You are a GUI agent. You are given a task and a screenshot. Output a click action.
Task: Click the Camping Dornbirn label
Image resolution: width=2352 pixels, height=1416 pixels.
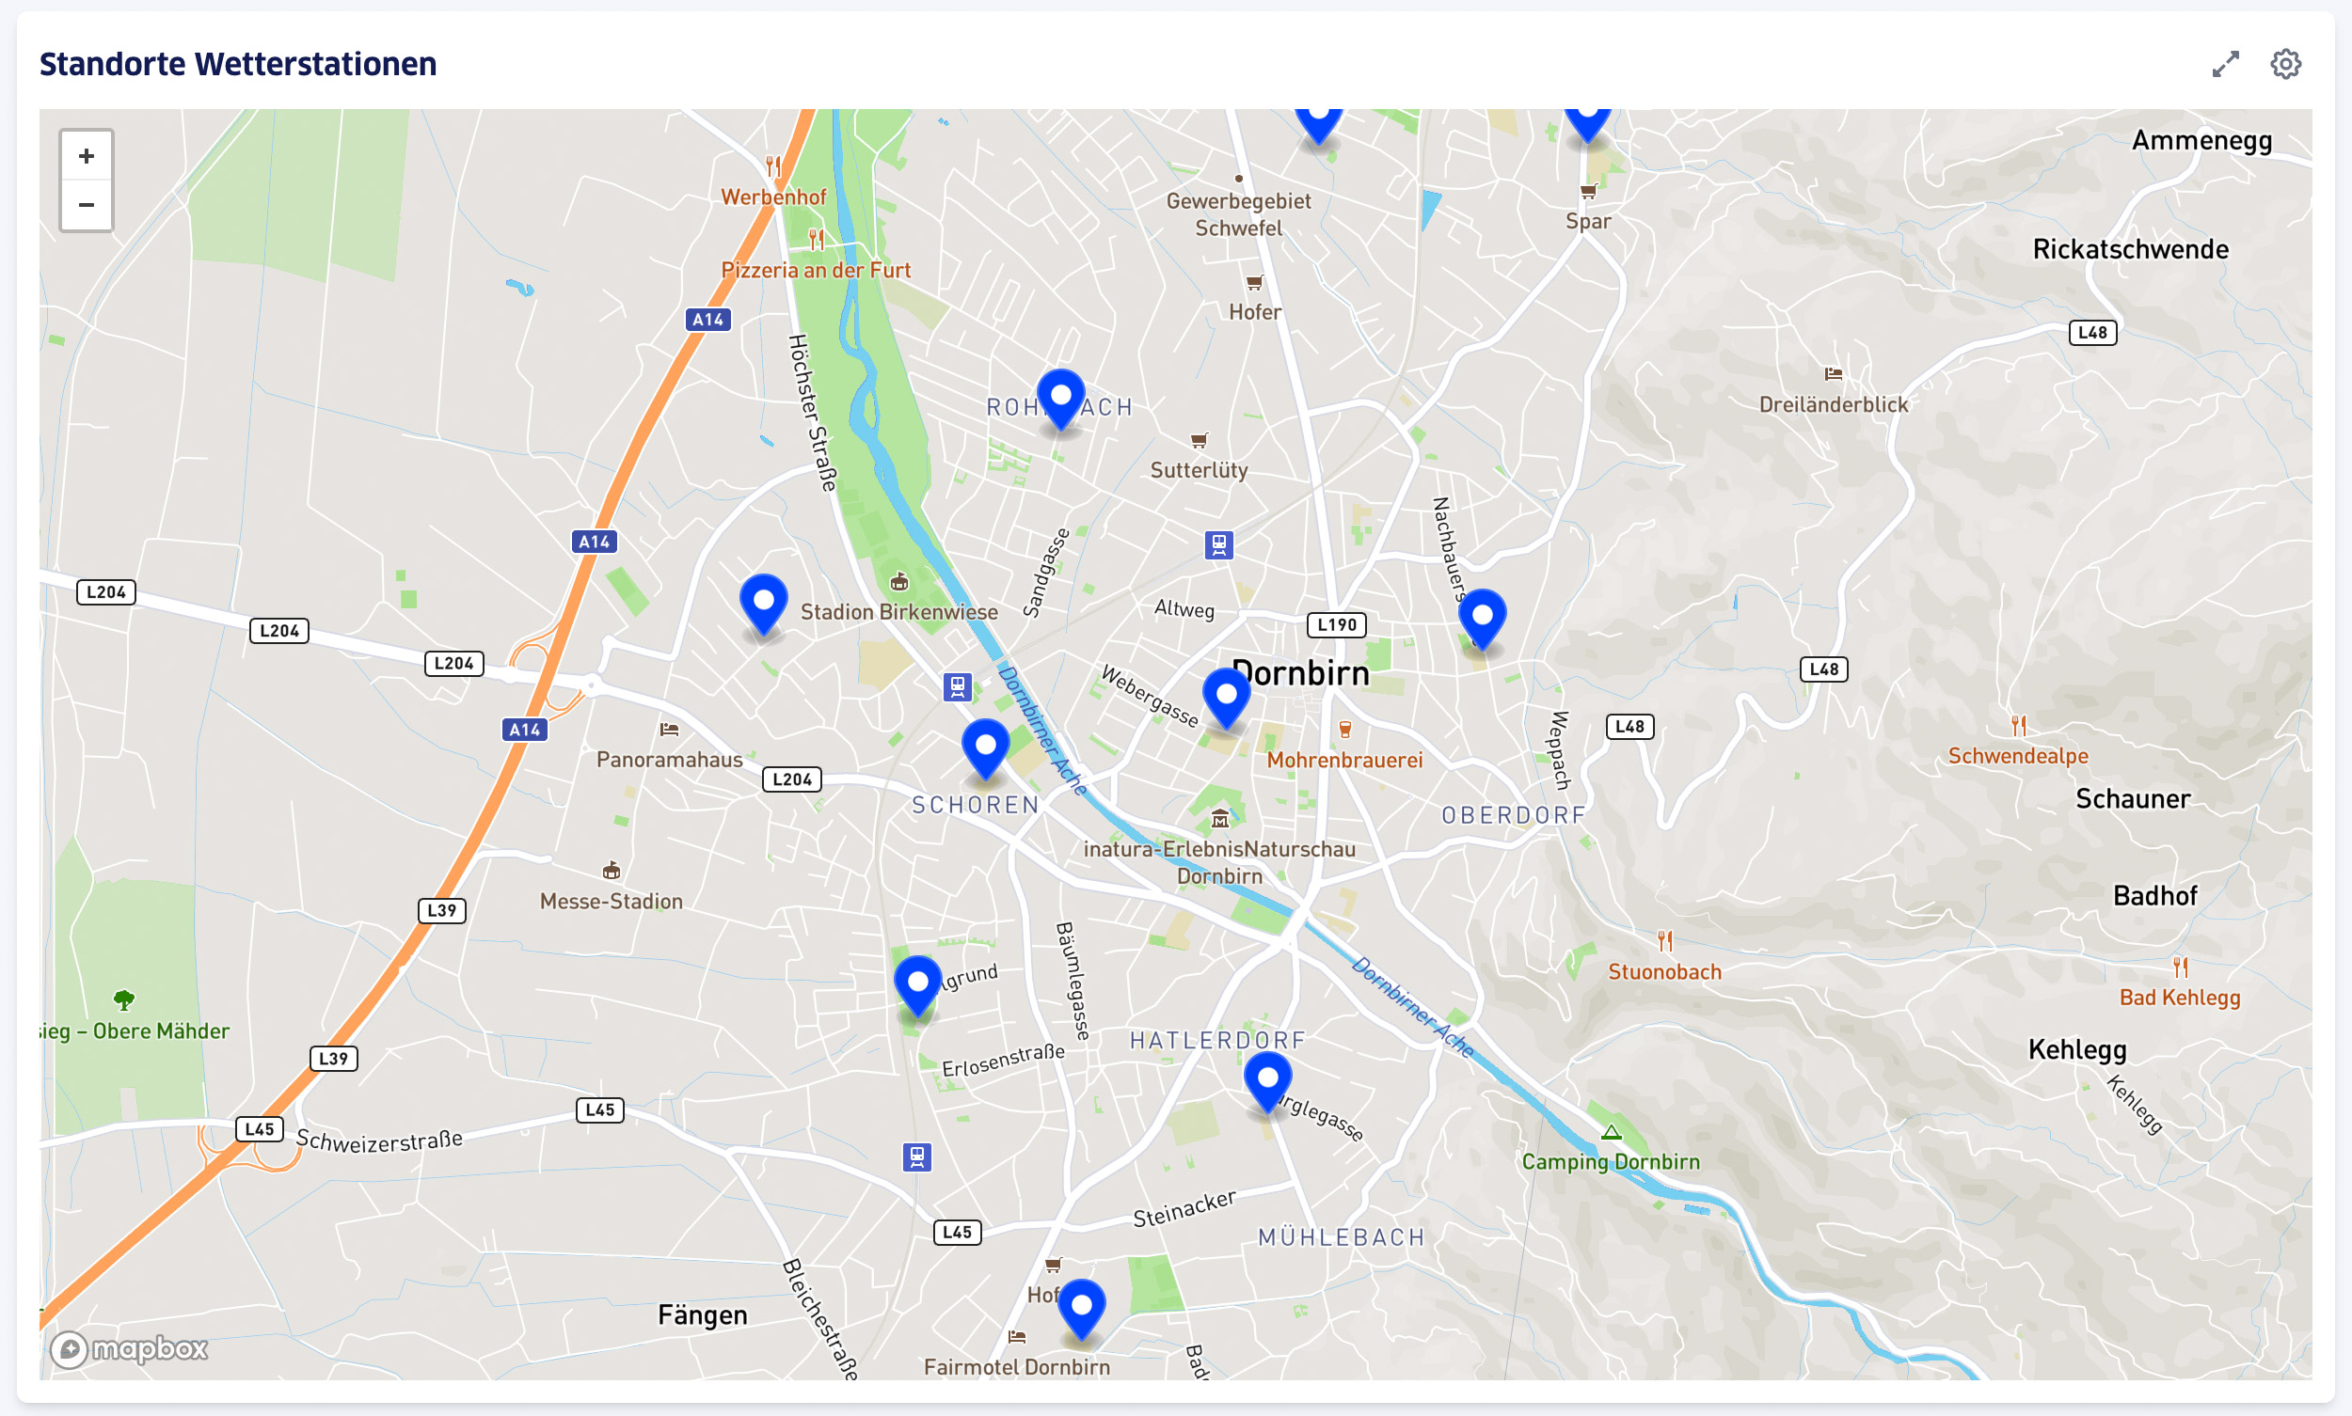(1611, 1161)
